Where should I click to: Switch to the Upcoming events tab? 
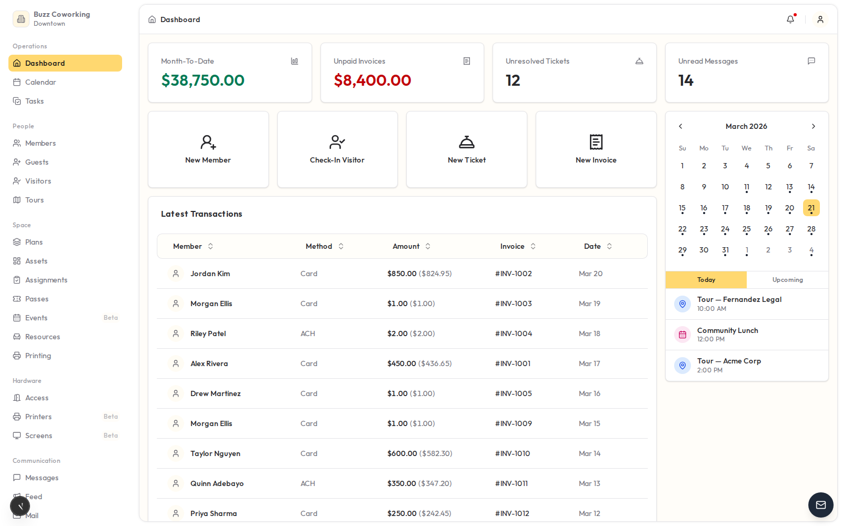tap(787, 279)
